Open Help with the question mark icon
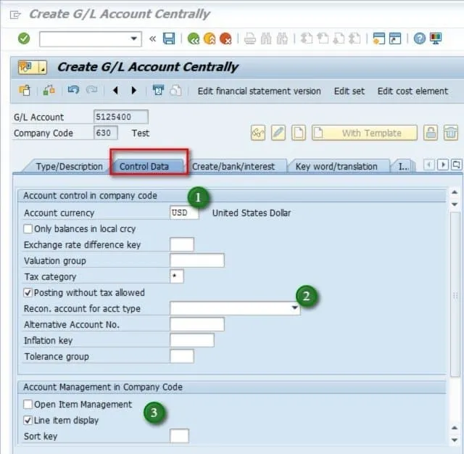464x454 pixels. pos(419,38)
